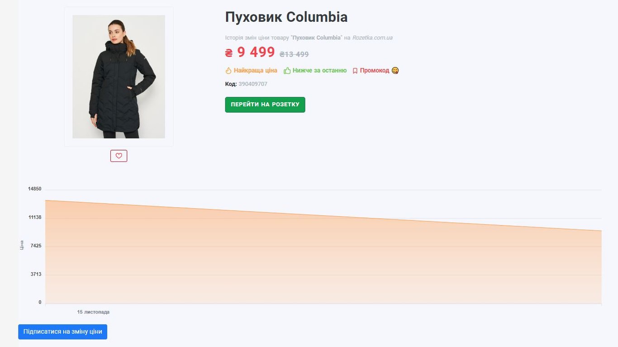Click the vertical Ціна axis title
618x347 pixels.
pos(22,245)
